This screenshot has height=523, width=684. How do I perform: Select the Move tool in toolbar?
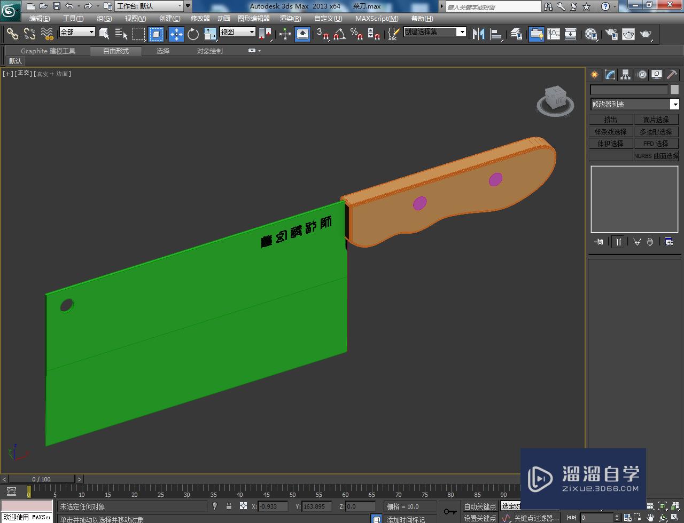click(x=176, y=34)
